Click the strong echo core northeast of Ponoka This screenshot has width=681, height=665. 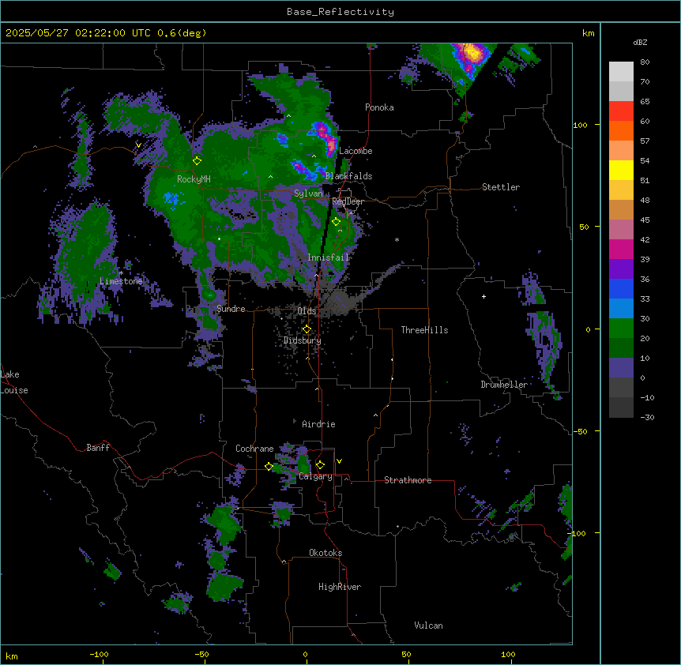pyautogui.click(x=472, y=54)
